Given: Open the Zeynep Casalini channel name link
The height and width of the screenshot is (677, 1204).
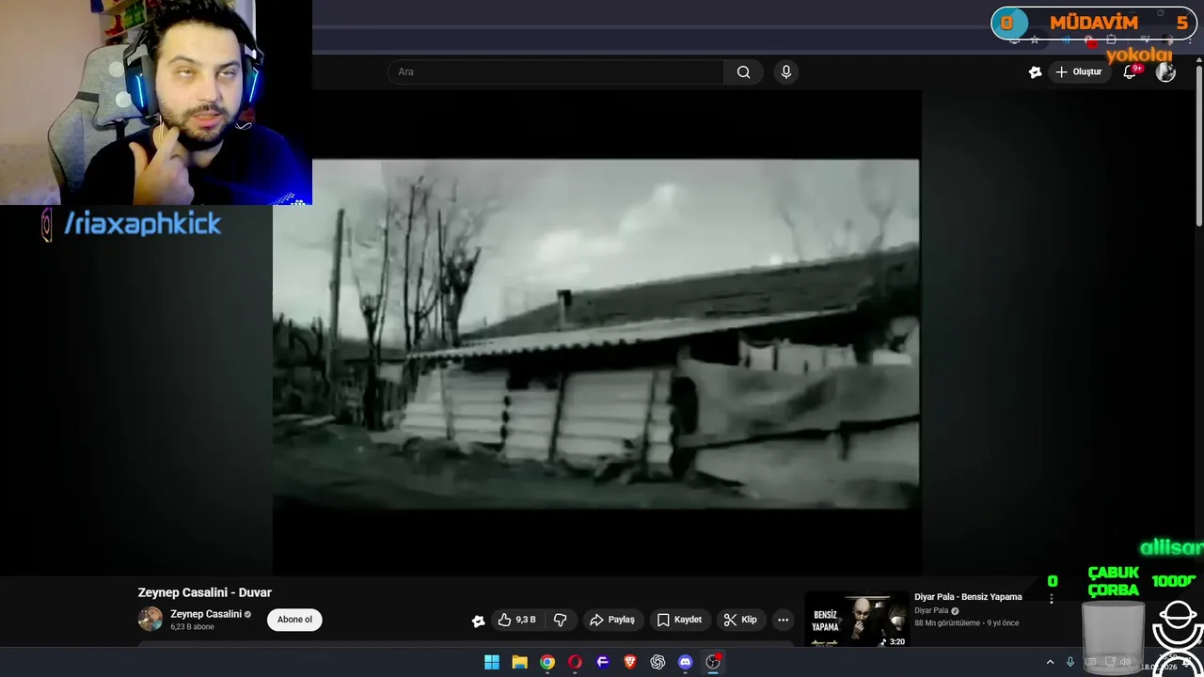Looking at the screenshot, I should click(x=206, y=614).
